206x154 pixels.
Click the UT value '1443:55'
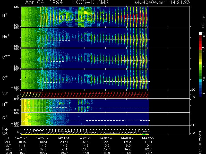148,138
